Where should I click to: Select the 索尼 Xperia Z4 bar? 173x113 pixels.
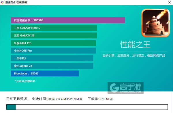52,66
